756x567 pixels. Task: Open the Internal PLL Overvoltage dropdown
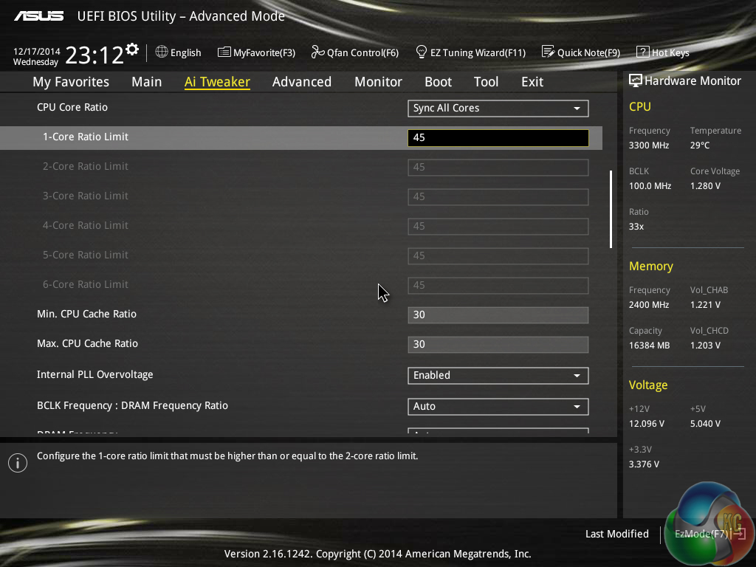(498, 376)
